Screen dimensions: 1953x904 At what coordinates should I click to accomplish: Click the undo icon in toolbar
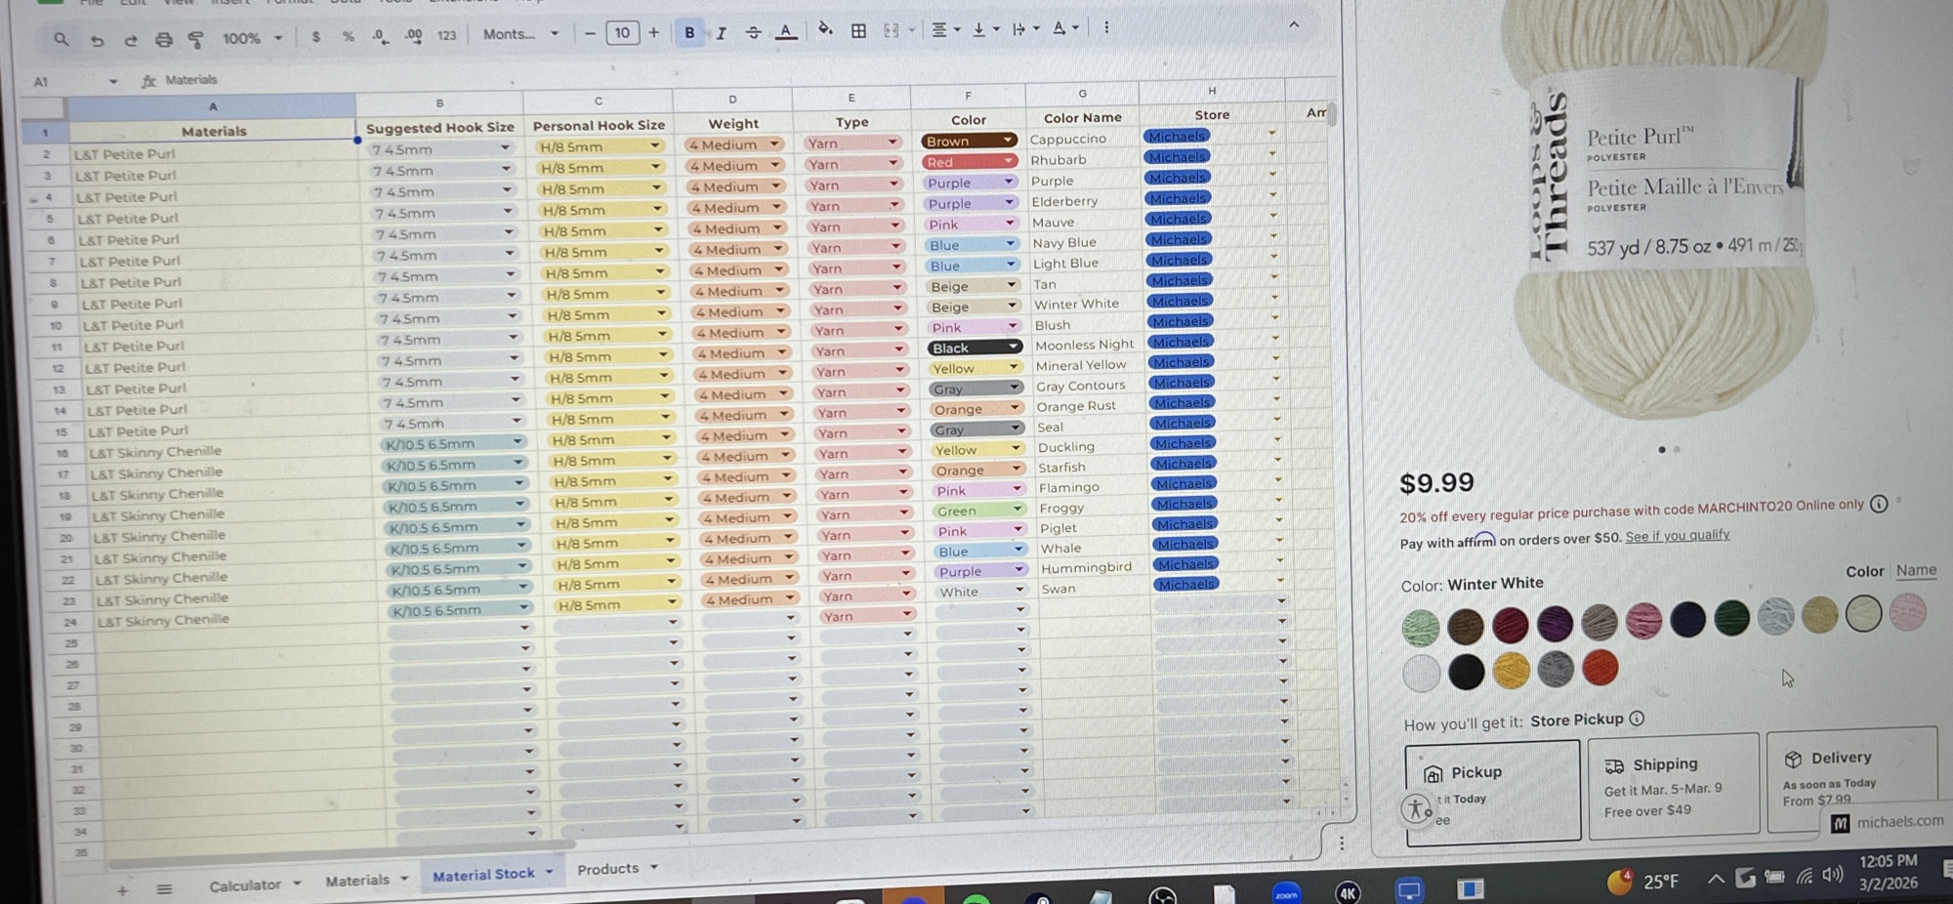(x=97, y=40)
